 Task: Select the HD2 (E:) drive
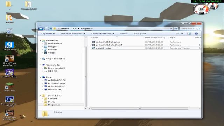(52, 71)
